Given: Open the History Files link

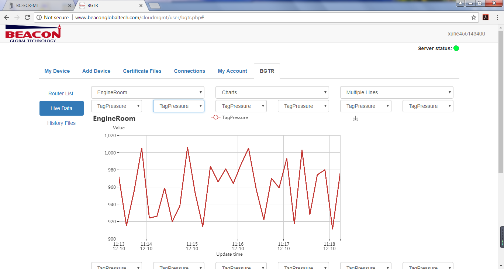Looking at the screenshot, I should (x=61, y=123).
